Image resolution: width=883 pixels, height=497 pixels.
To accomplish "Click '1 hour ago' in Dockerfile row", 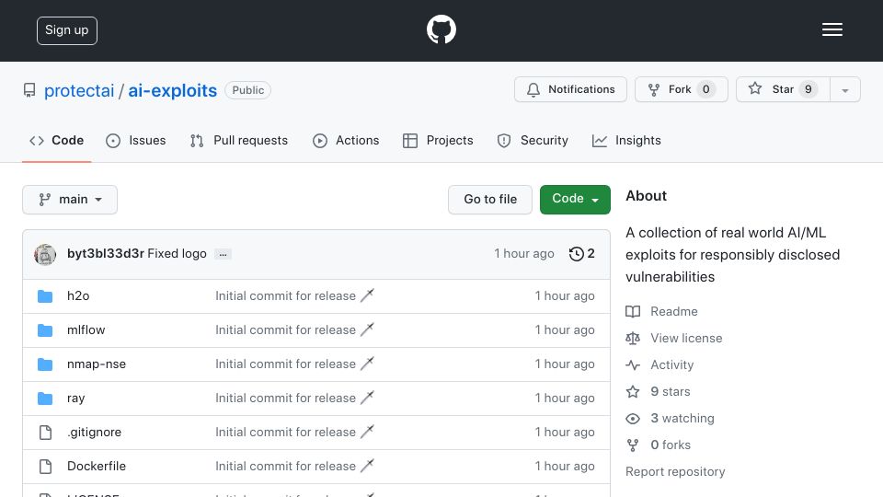I will click(x=564, y=466).
